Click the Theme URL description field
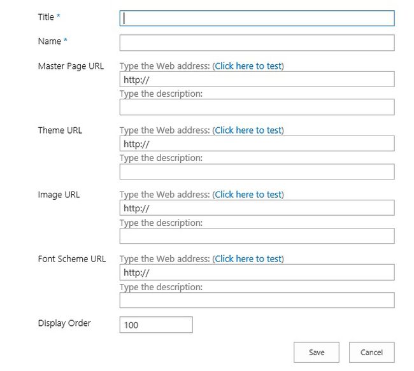Image resolution: width=414 pixels, height=371 pixels. 257,171
